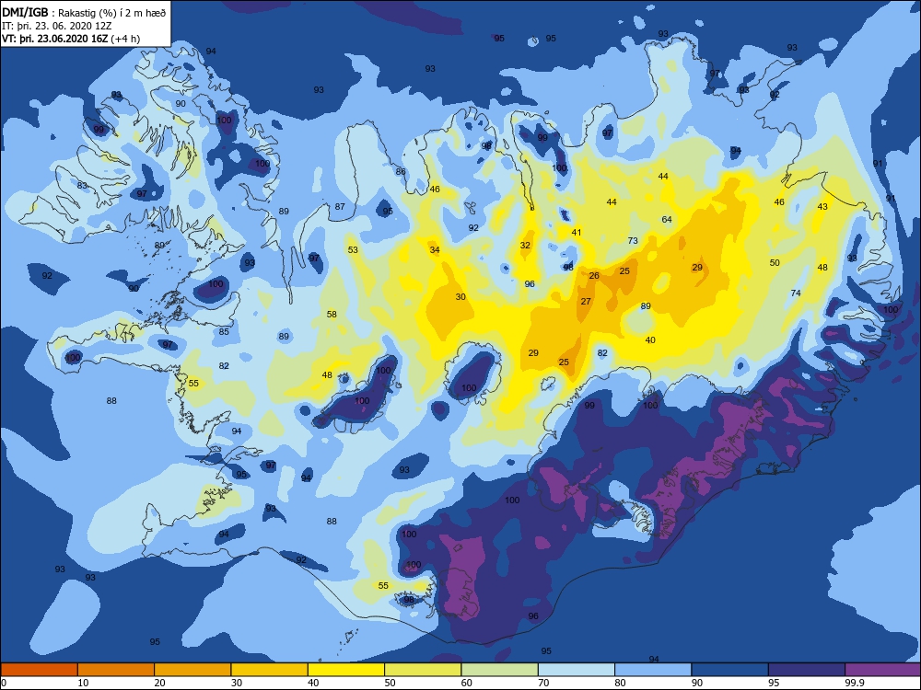Screen dimensions: 921x690
Task: Click the humidity value 83 in the Westfjords
Action: 82,186
